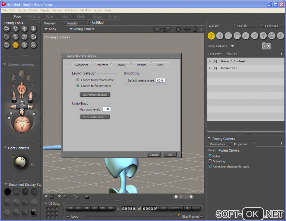Select the Morphing tool
The height and width of the screenshot is (221, 286).
click(24, 45)
